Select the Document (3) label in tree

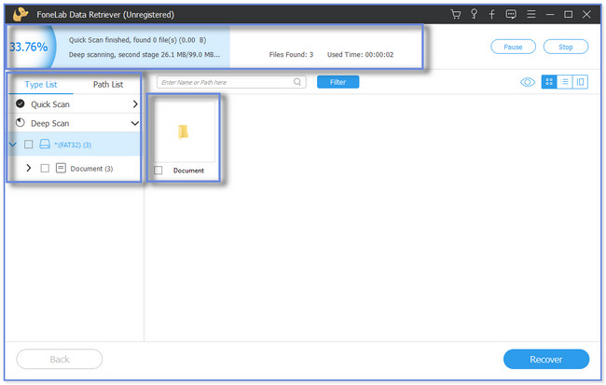91,169
